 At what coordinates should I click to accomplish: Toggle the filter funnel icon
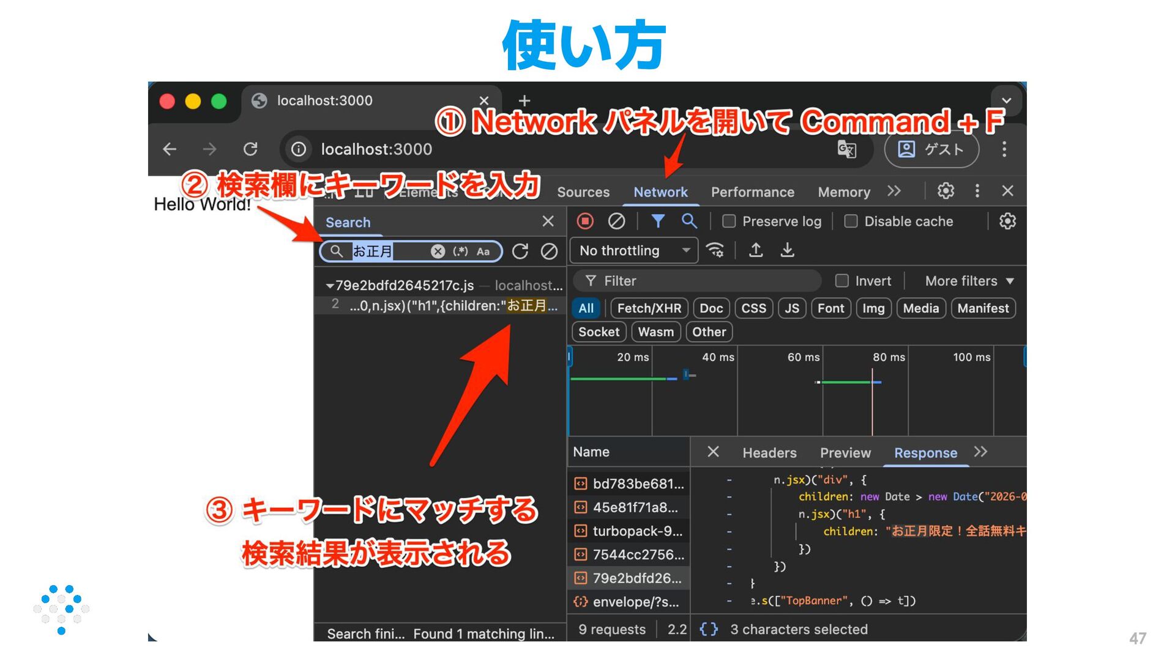click(x=658, y=221)
